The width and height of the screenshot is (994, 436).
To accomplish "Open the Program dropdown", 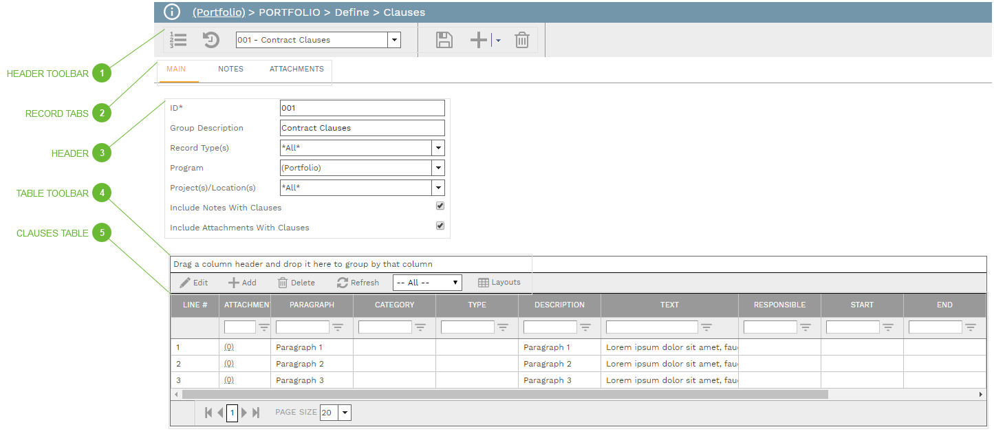I will pyautogui.click(x=437, y=168).
